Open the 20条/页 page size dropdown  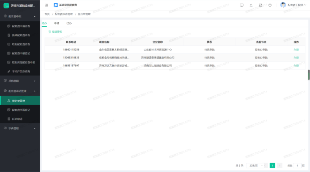(255, 165)
